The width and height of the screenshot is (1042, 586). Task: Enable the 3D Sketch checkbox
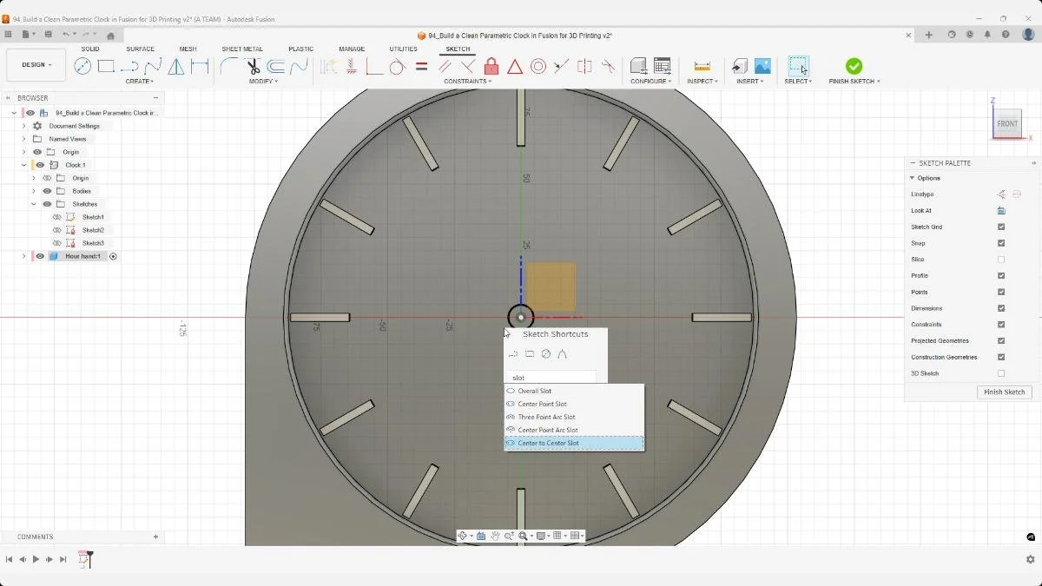(x=1001, y=373)
